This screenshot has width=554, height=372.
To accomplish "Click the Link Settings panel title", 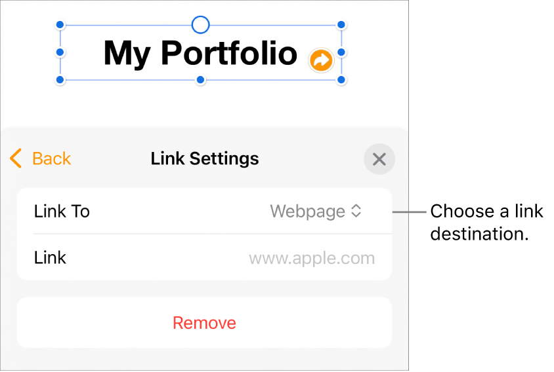I will pyautogui.click(x=205, y=158).
